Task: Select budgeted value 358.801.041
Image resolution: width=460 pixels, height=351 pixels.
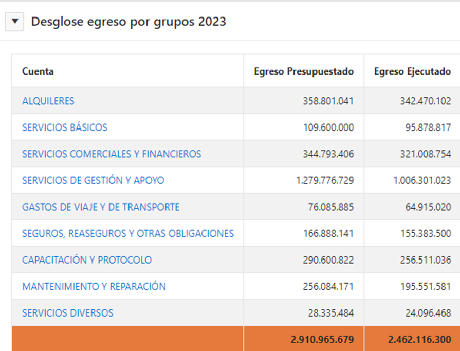Action: pos(328,101)
